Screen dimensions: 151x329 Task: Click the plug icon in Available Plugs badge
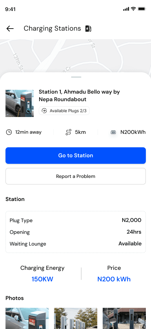pos(44,111)
